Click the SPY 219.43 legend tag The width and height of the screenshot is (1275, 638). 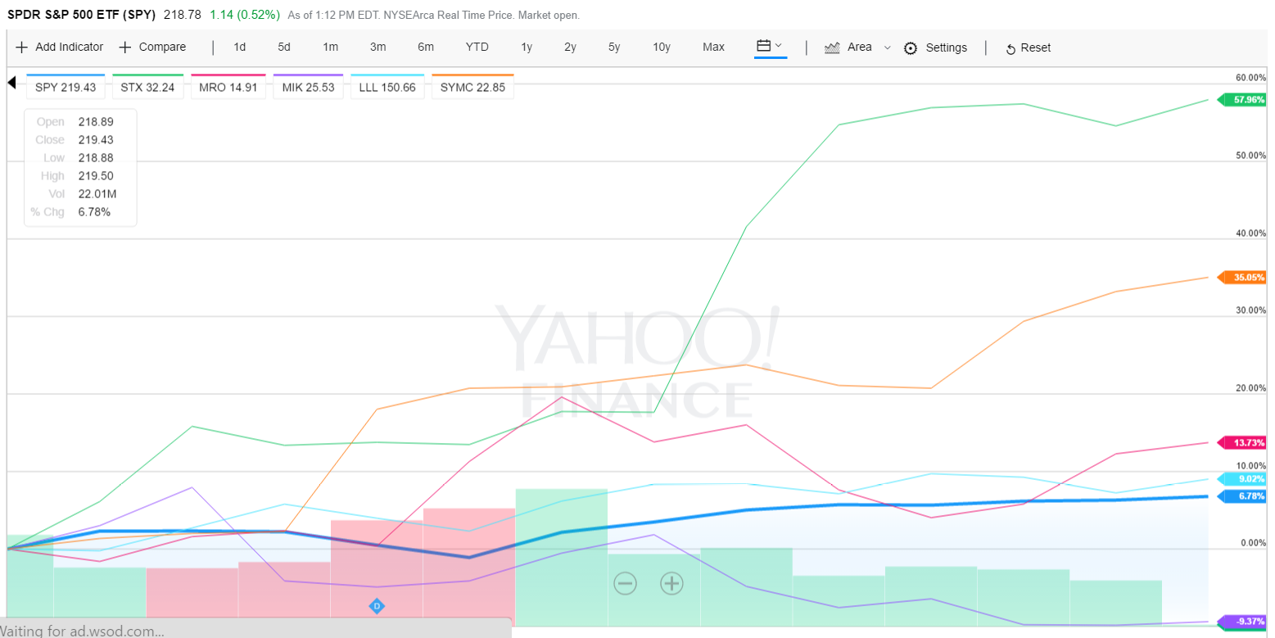coord(66,87)
